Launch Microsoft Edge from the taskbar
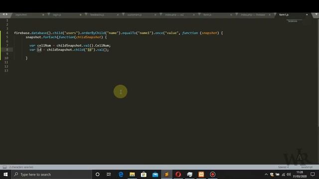319x179 pixels. point(121,175)
